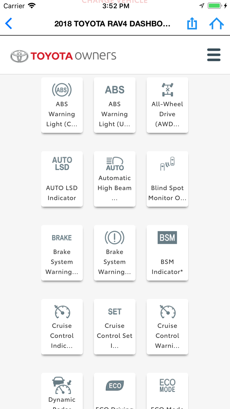Go back using the blue back arrow
The width and height of the screenshot is (230, 409).
tap(8, 23)
